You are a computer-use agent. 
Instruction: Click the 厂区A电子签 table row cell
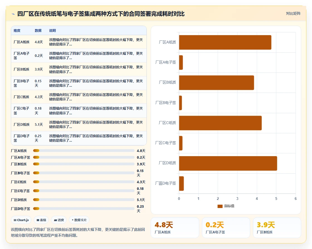tap(21, 55)
